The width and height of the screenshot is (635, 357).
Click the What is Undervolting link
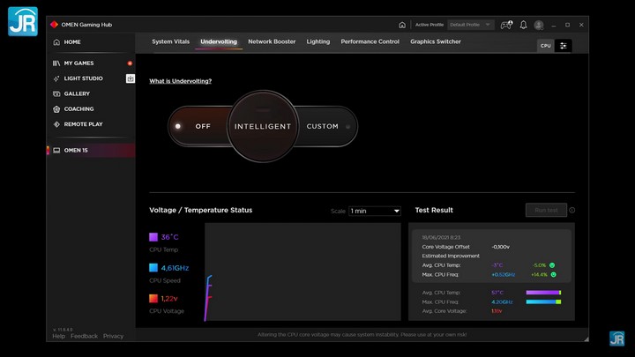point(180,81)
